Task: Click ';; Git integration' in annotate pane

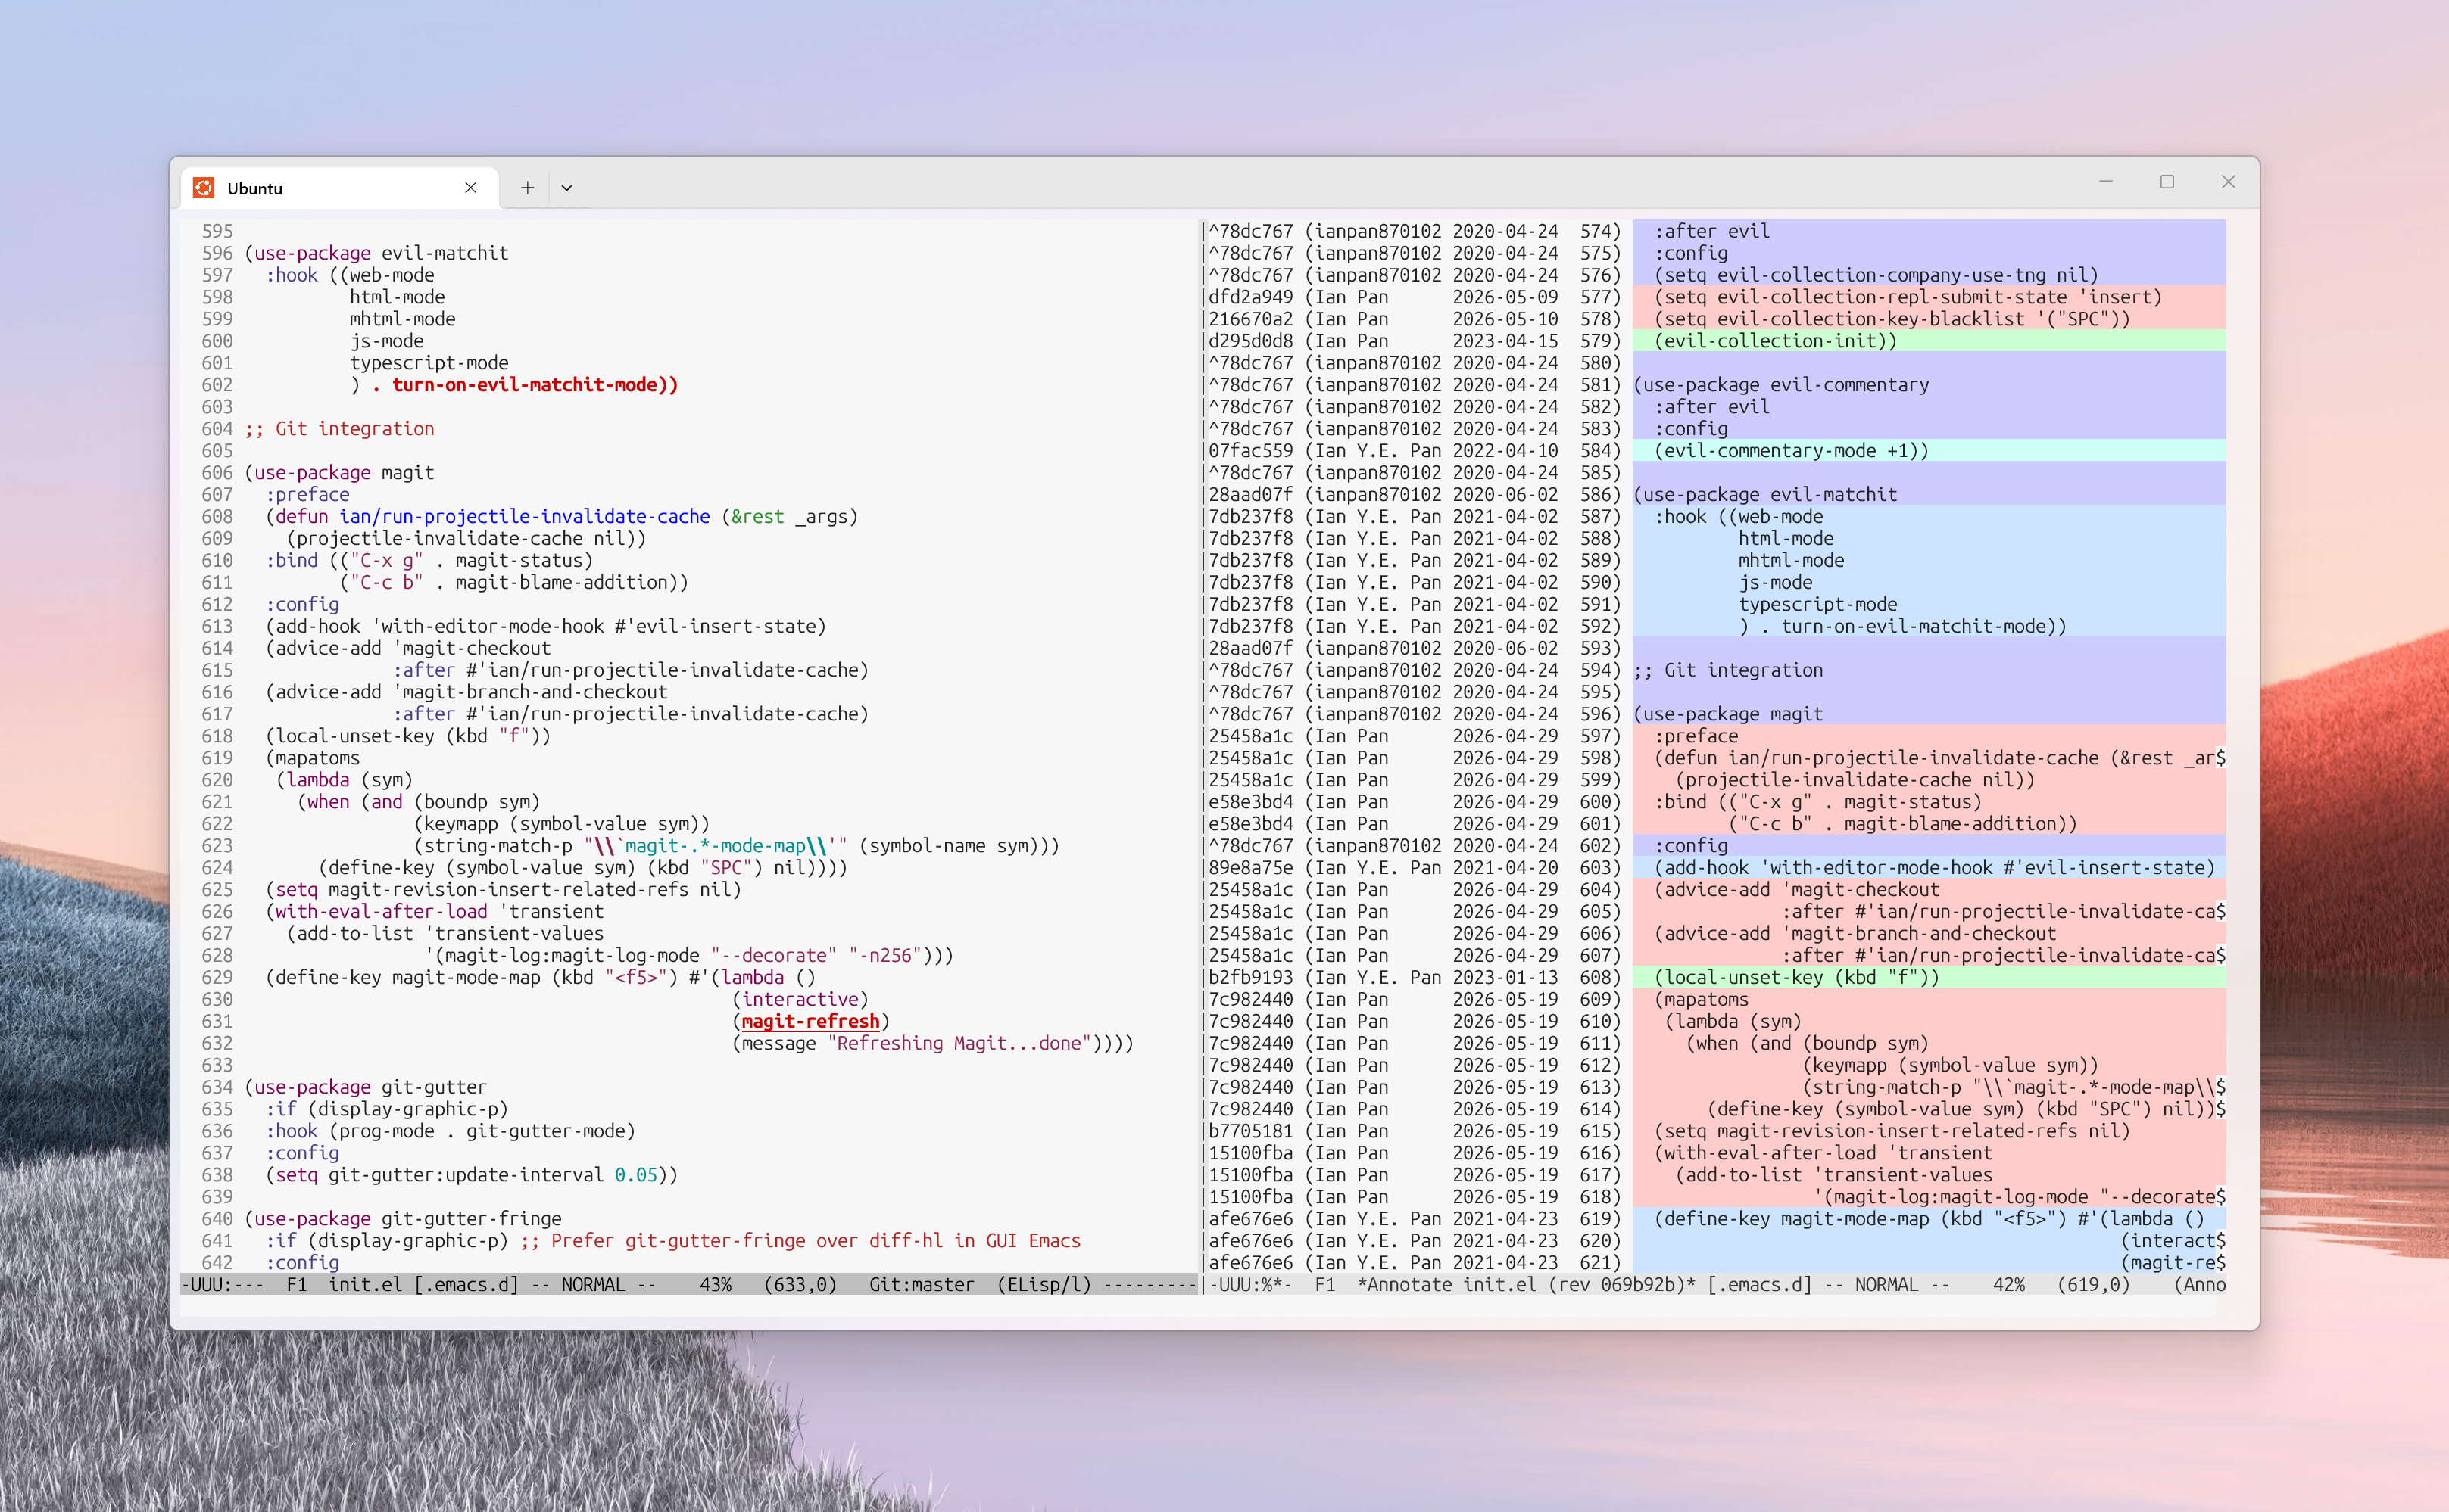Action: 1729,671
